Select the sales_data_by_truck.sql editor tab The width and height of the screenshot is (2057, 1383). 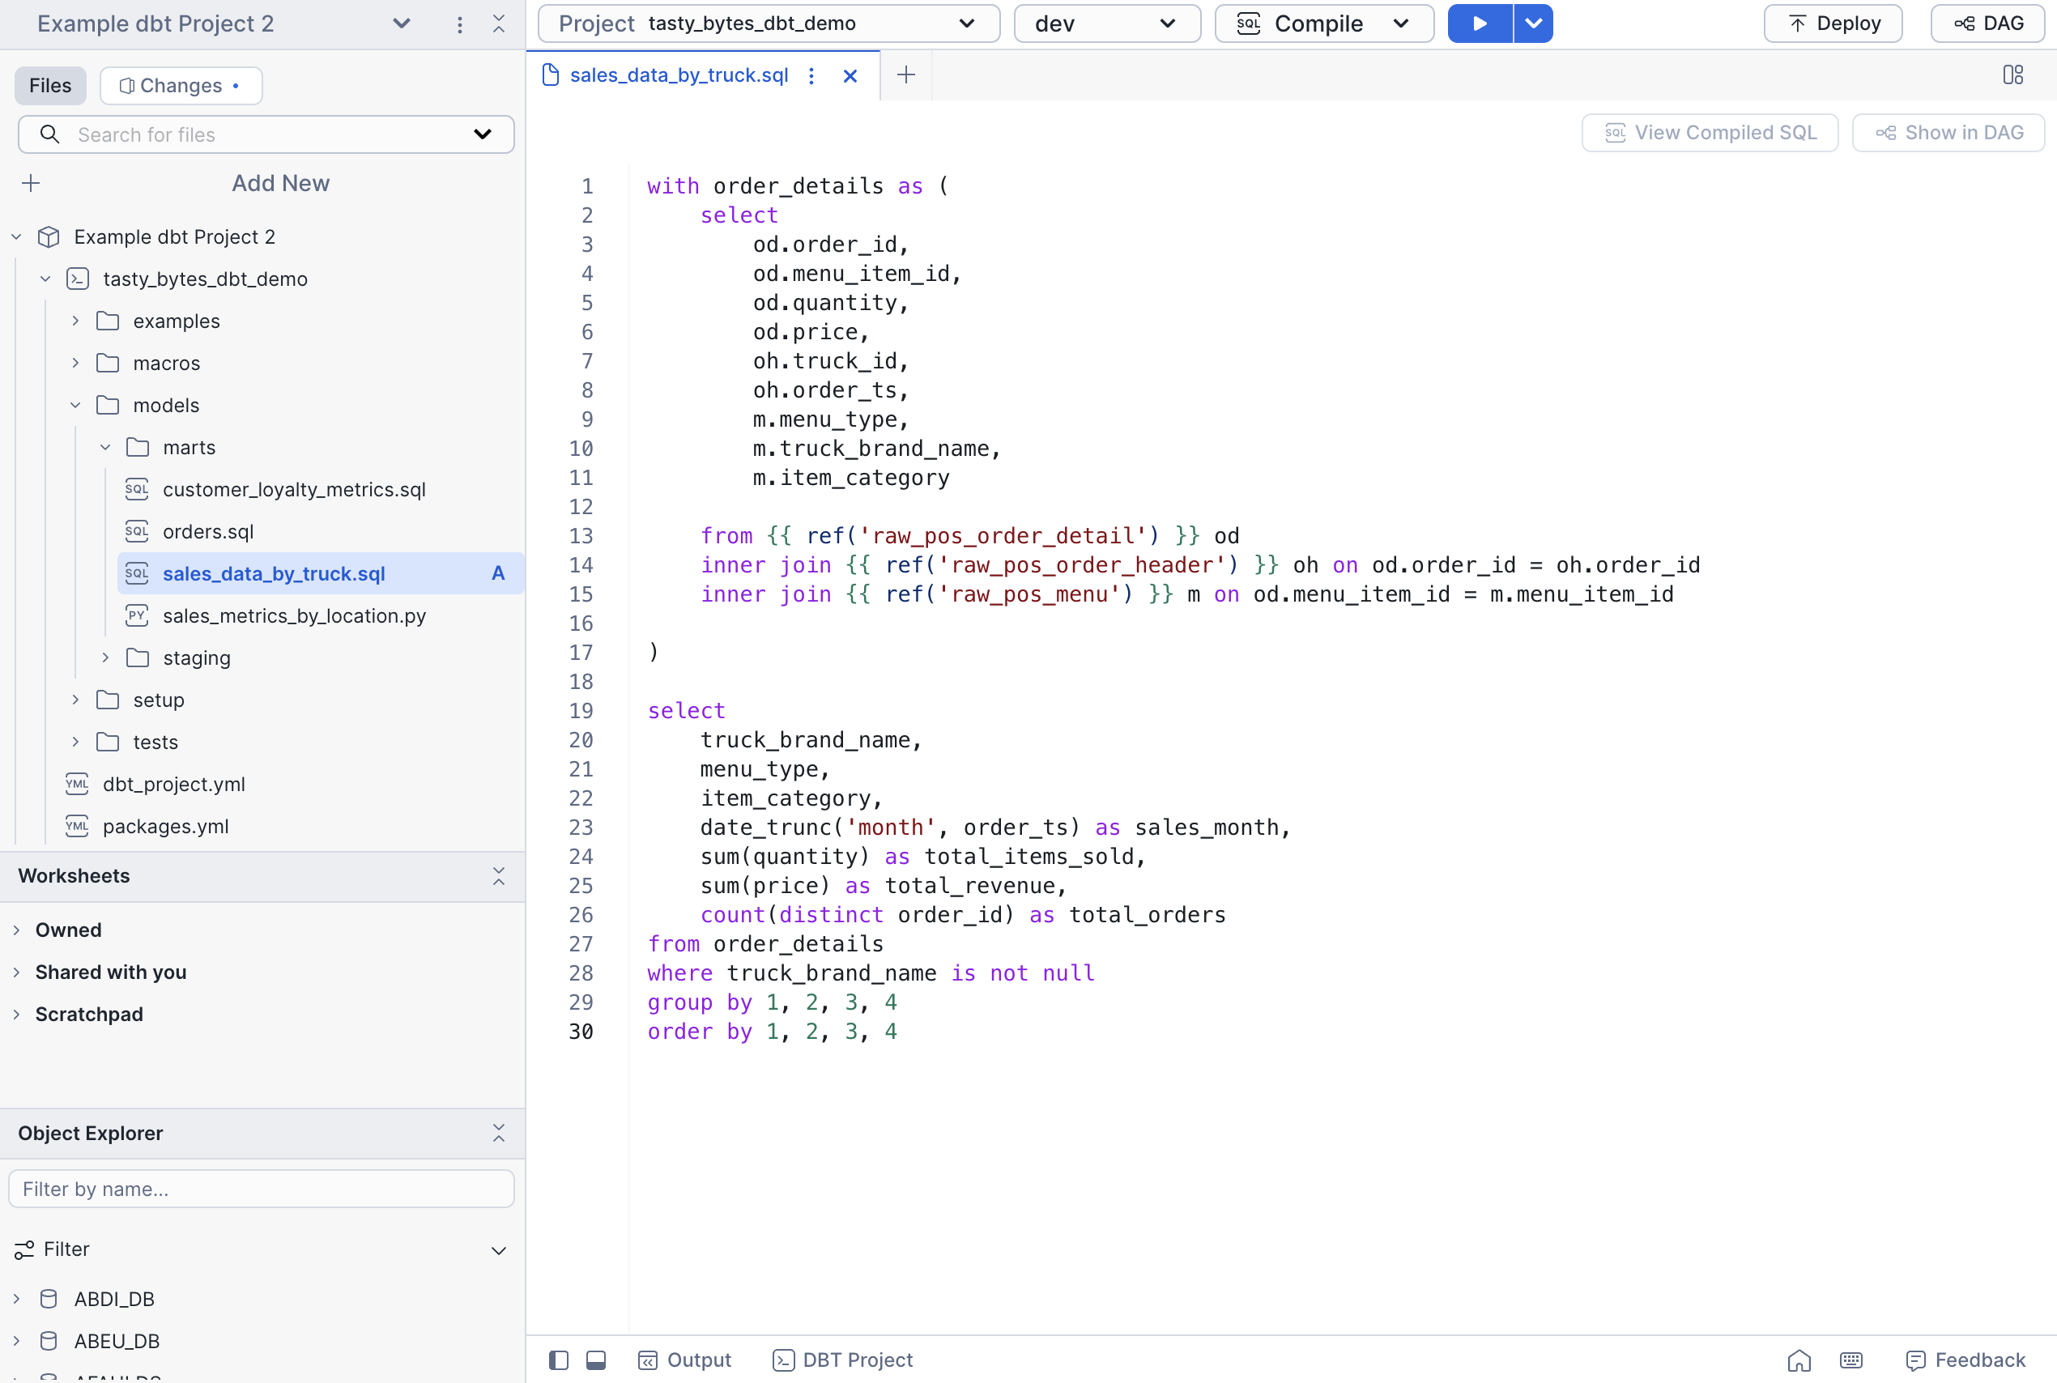click(679, 76)
